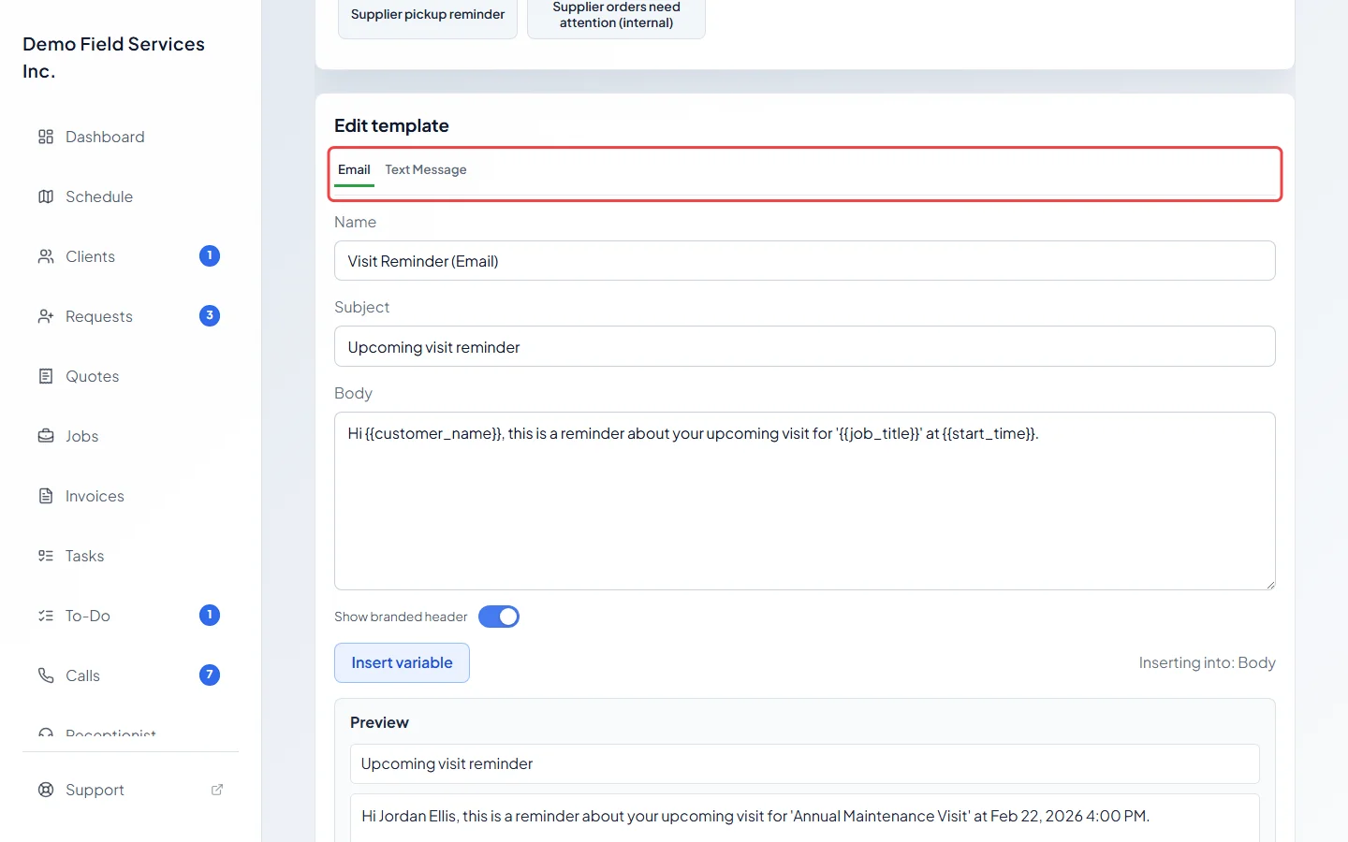Screen dimensions: 1348x842
Task: Click the Jobs briefcase icon
Action: pyautogui.click(x=46, y=436)
